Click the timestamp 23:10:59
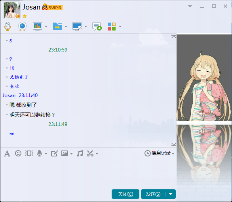The width and height of the screenshot is (232, 202). click(x=58, y=50)
